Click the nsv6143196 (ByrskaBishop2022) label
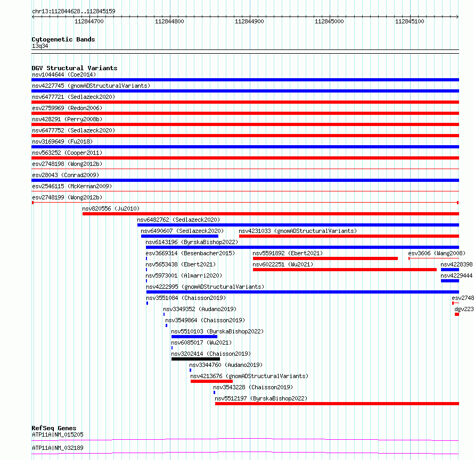 point(192,242)
